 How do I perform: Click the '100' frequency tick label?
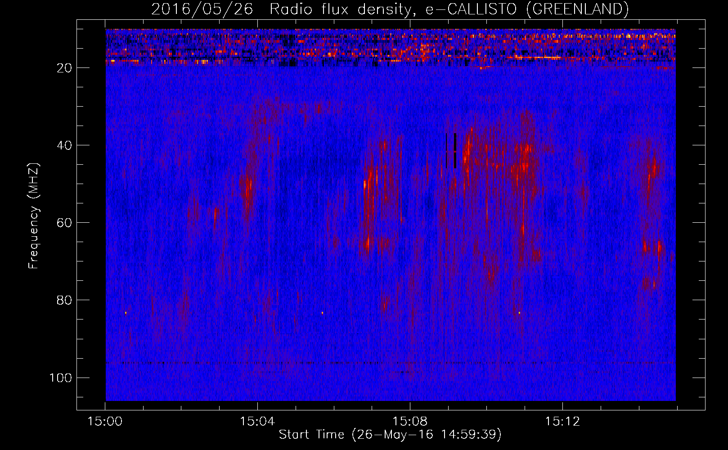[x=61, y=378]
